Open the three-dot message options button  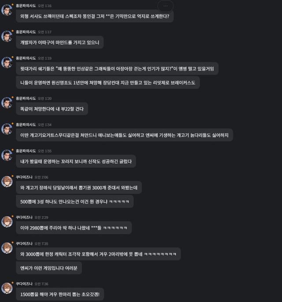pos(166,6)
